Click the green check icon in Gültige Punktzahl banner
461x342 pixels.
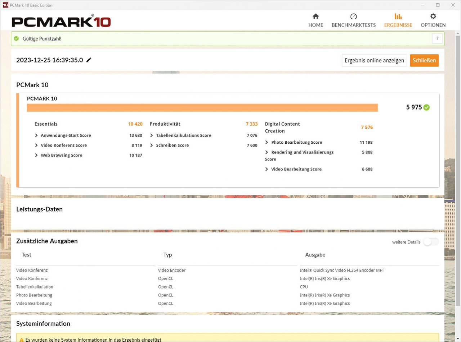point(16,38)
